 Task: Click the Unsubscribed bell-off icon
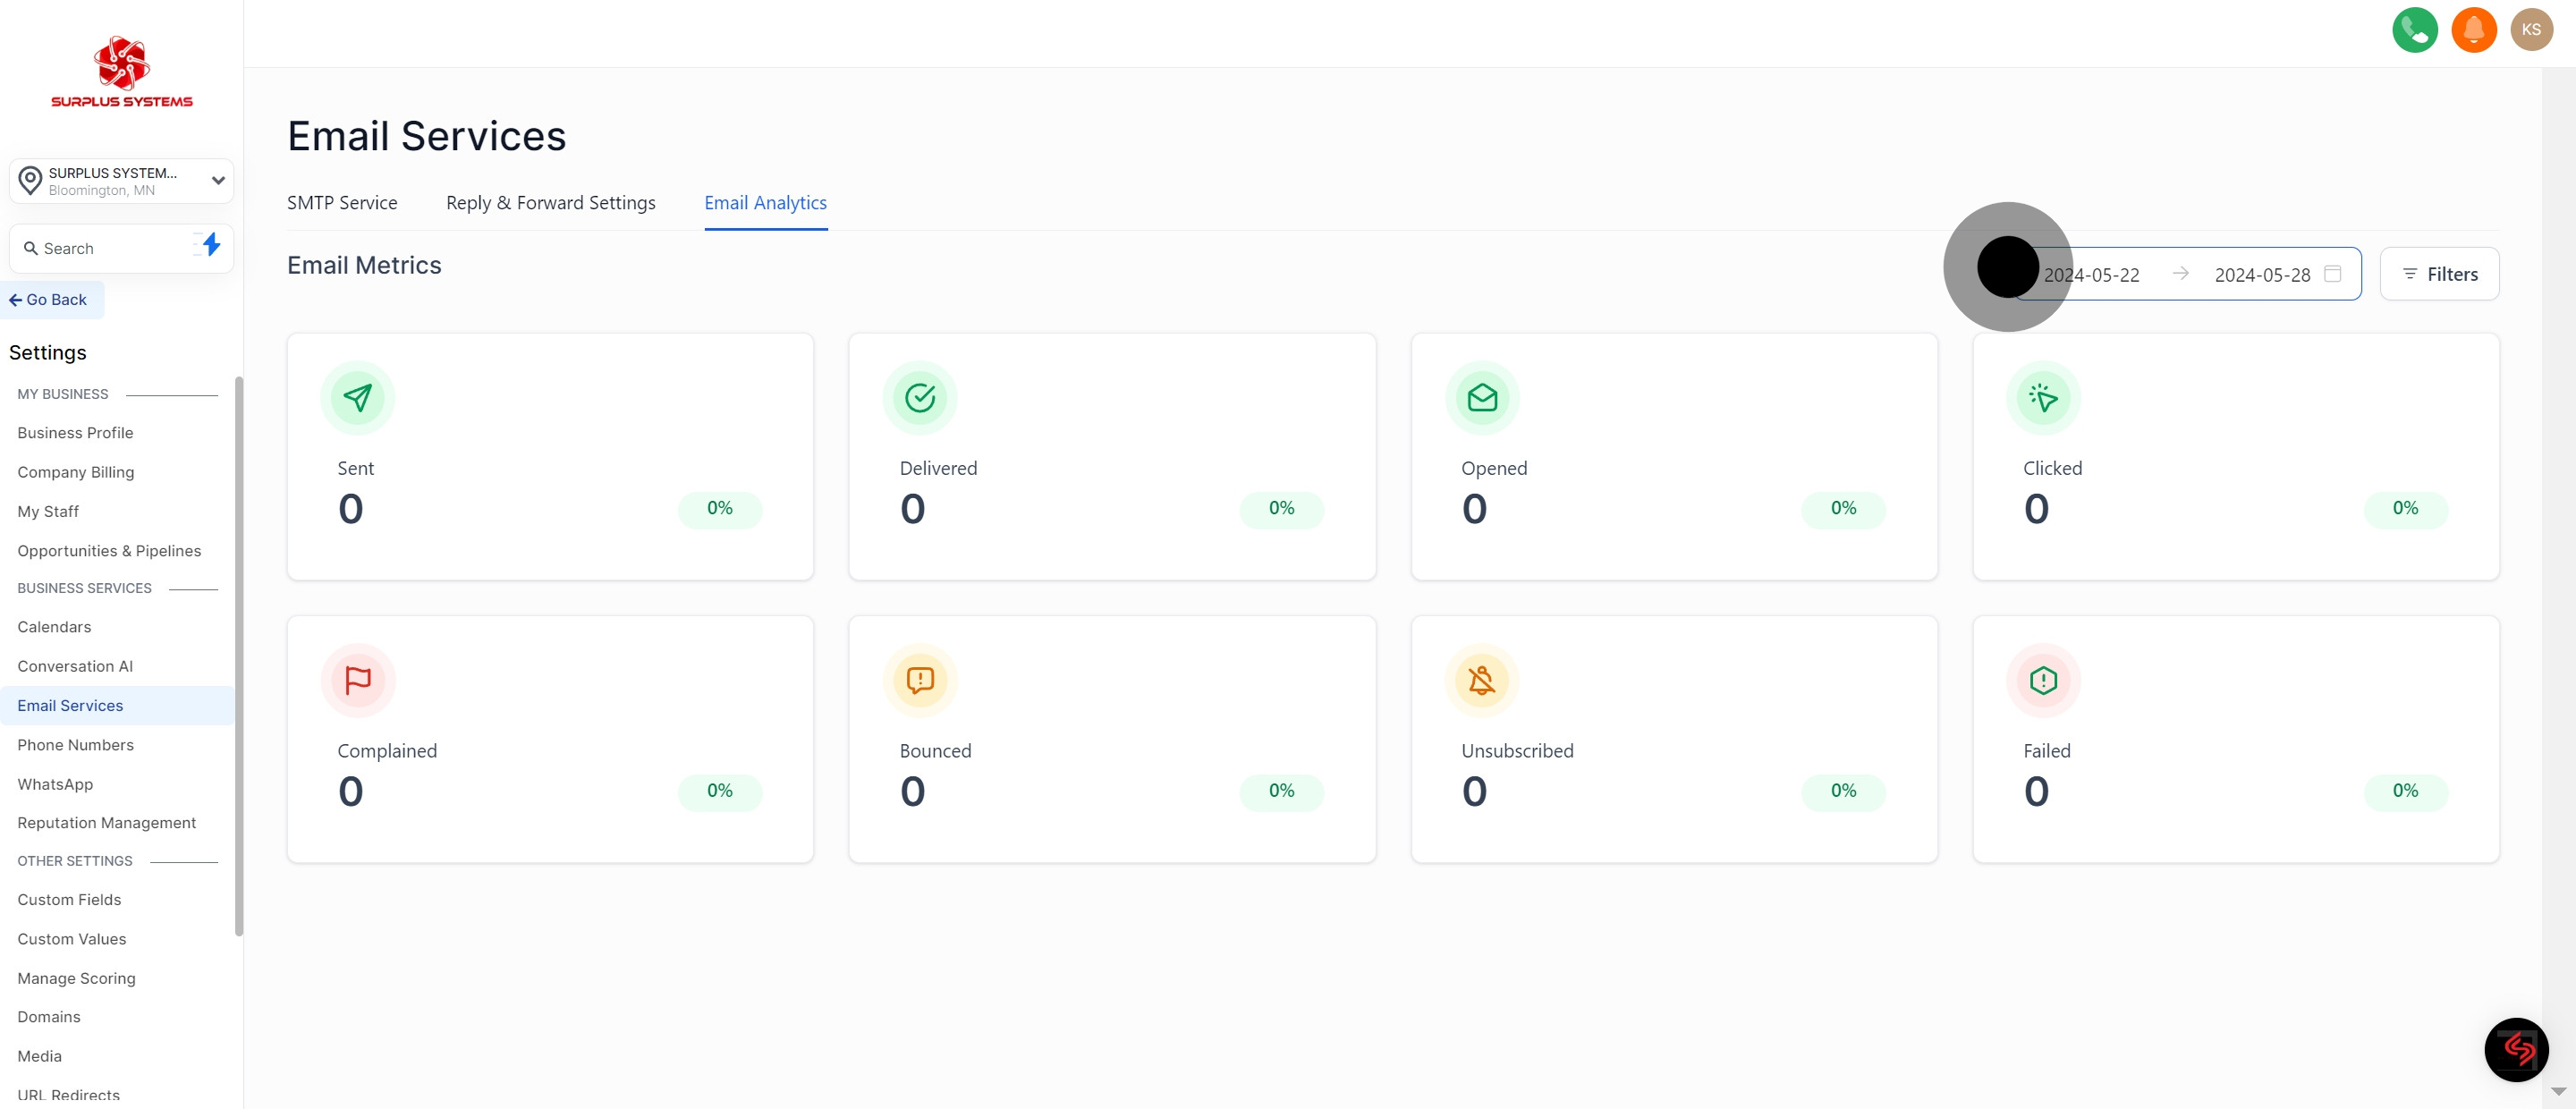pyautogui.click(x=1481, y=681)
